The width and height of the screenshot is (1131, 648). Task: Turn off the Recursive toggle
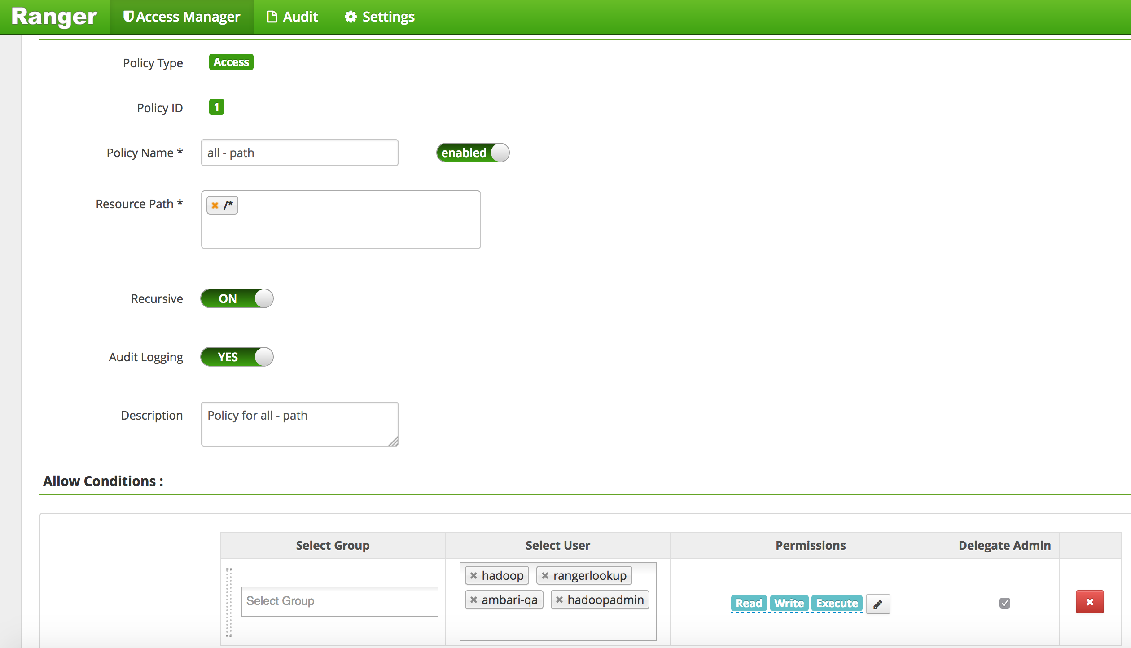237,299
